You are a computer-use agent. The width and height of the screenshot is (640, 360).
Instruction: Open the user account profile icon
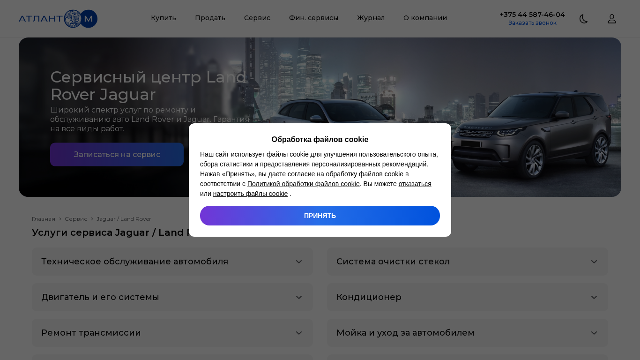pyautogui.click(x=612, y=19)
